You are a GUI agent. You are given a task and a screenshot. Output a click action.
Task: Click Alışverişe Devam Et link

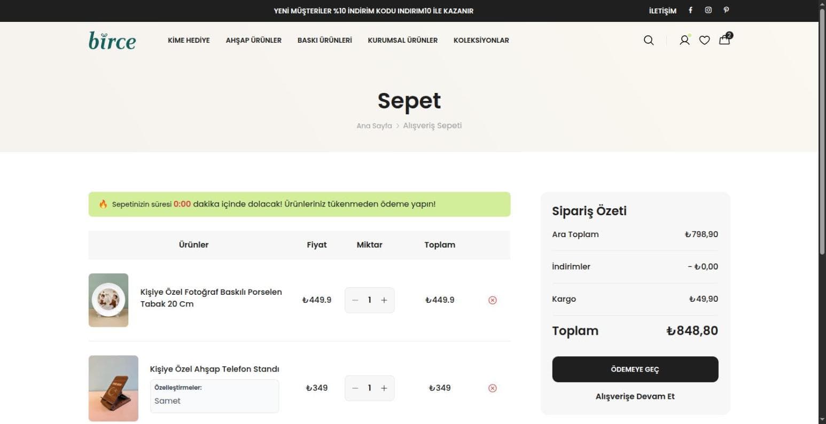[x=635, y=396]
